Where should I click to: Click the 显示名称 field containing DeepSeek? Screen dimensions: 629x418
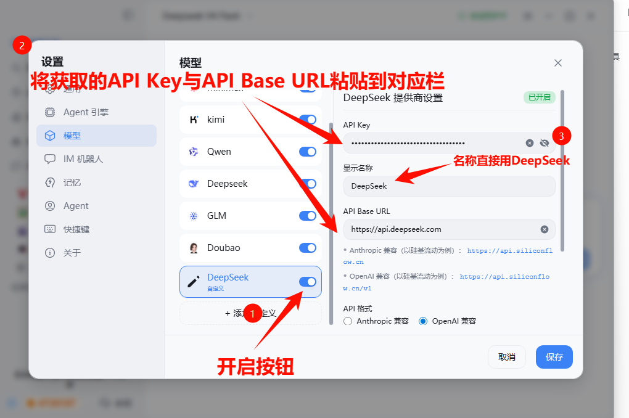(450, 186)
